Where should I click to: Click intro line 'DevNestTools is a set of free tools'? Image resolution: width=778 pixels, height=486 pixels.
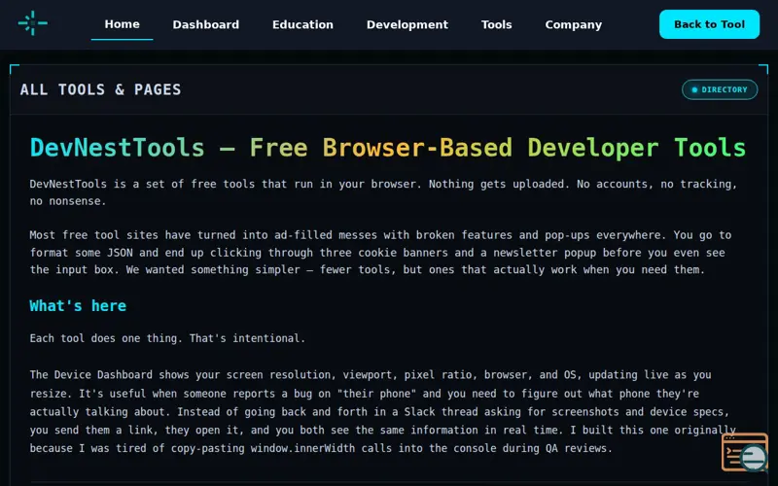(x=383, y=192)
